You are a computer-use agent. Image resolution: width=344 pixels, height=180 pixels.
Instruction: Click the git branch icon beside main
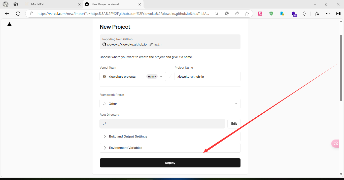151,44
